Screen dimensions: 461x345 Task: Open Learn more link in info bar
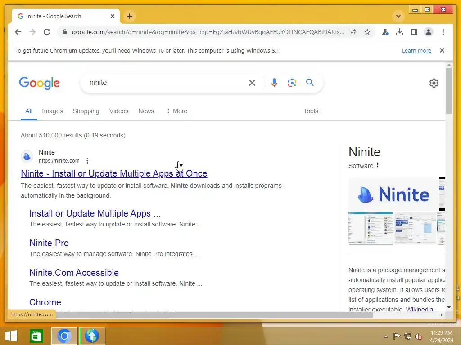tap(416, 50)
